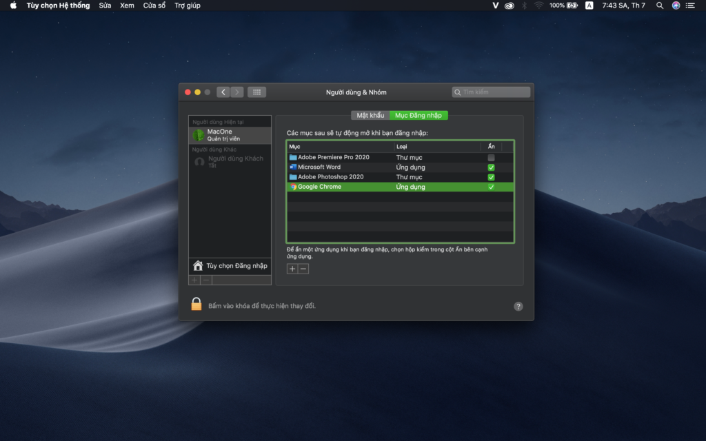Select the Adobe Photoshop 2020 row
Image resolution: width=706 pixels, height=441 pixels.
(401, 177)
